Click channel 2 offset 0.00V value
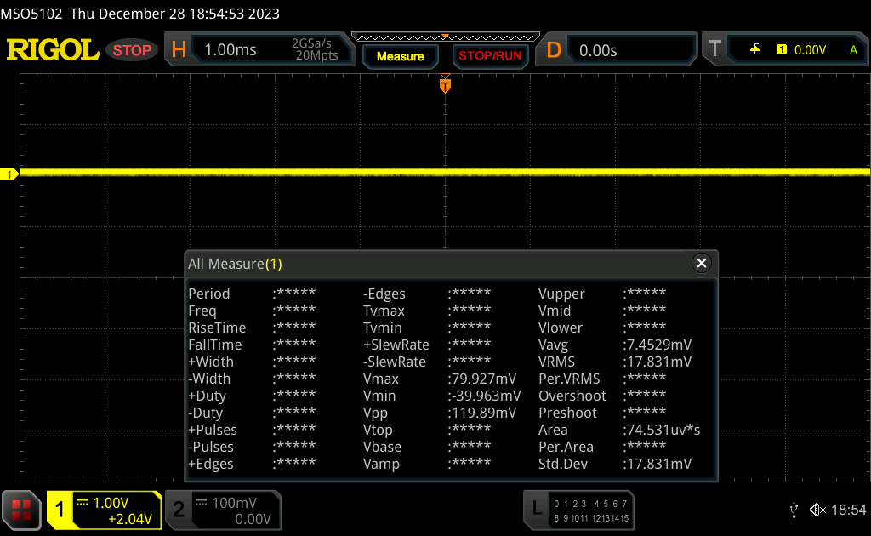 (253, 519)
